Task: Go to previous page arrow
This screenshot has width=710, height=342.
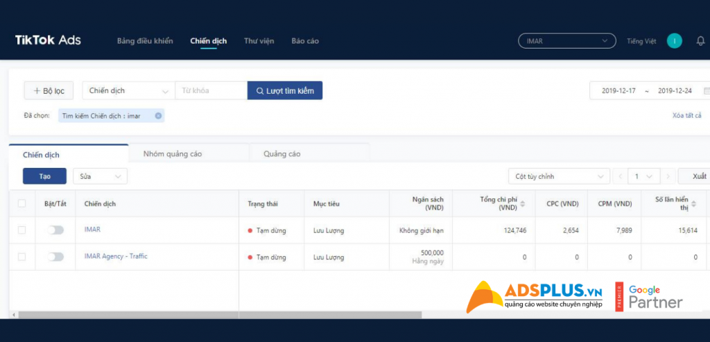Action: (620, 176)
